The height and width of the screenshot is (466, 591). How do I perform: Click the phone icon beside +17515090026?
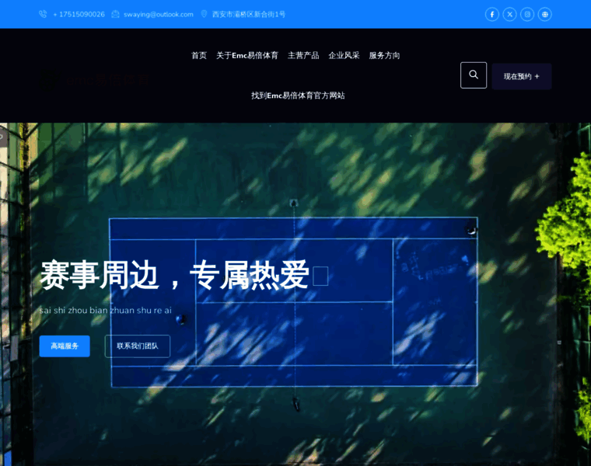[x=43, y=14]
